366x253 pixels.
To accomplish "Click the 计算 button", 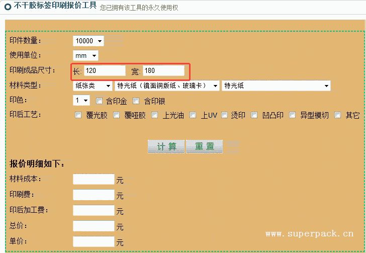I will [166, 146].
